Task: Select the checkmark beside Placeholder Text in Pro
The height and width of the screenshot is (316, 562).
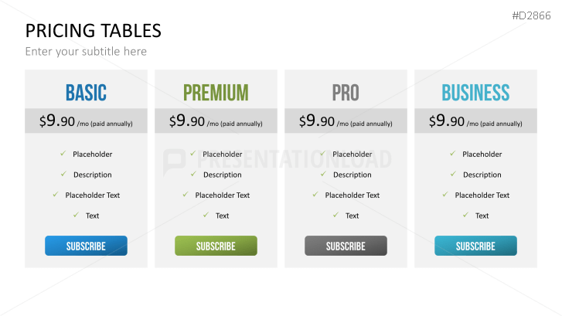Action: tap(315, 195)
